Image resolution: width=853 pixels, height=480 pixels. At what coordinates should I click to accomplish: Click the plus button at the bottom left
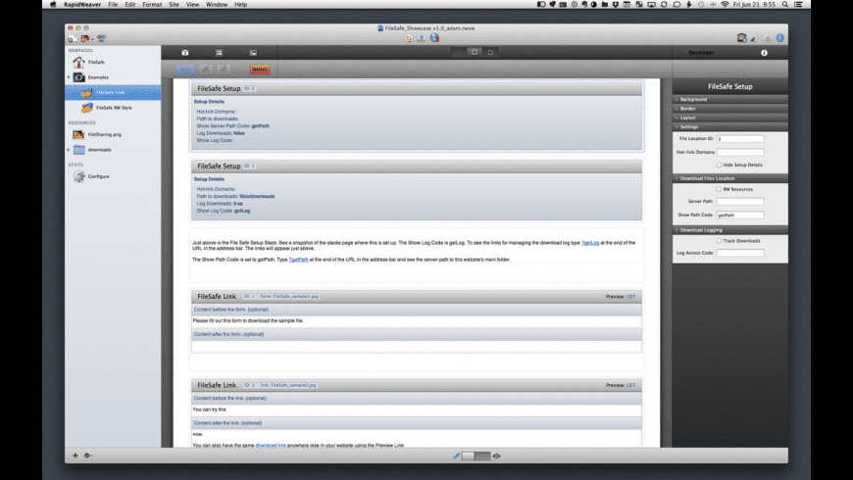tap(75, 456)
